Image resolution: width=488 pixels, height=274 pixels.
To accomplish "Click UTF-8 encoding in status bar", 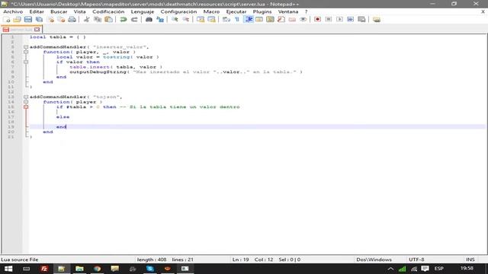I will pyautogui.click(x=416, y=260).
